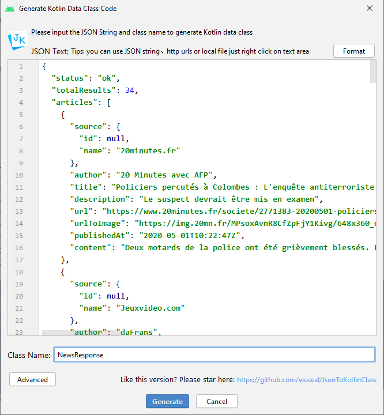Cancel the dialog

coord(216,401)
